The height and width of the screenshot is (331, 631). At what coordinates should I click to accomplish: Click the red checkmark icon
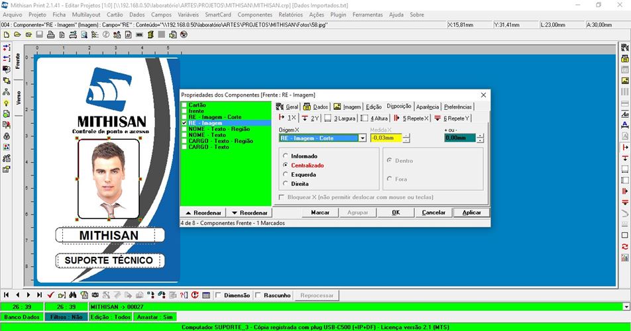click(x=50, y=295)
